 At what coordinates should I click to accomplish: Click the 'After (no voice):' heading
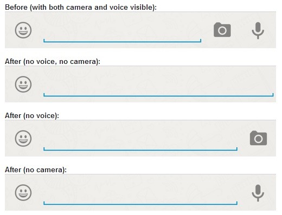[32, 116]
